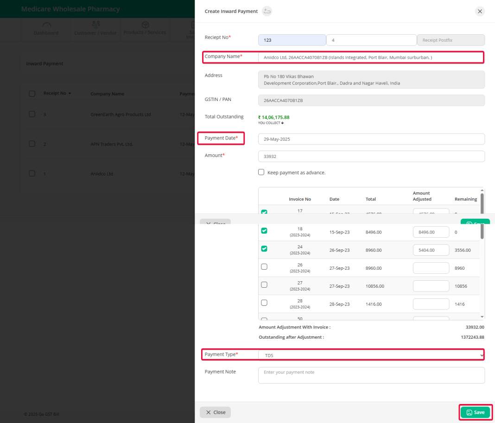Viewport: 495px width, 423px height.
Task: Uncheck the checkbox for invoice 24
Action: pos(264,248)
